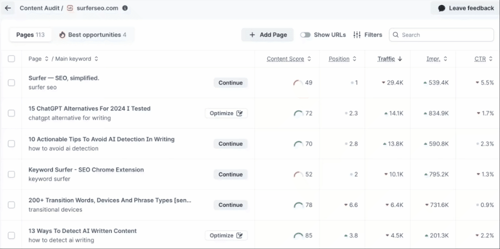Viewport: 500px width, 249px height.
Task: Switch to Best opportunities tab
Action: (93, 35)
